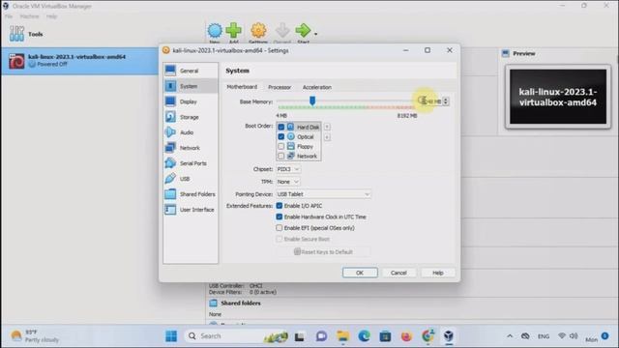Open USB settings category
Image resolution: width=619 pixels, height=348 pixels.
[191, 179]
